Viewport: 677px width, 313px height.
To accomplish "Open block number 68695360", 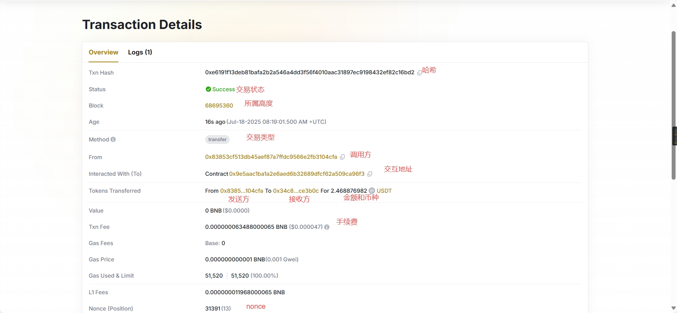I will [x=219, y=105].
